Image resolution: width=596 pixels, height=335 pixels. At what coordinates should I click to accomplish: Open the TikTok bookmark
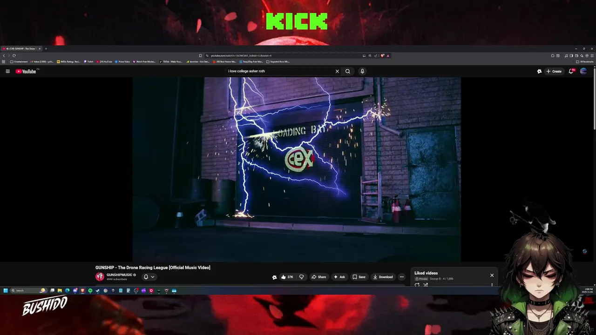[171, 61]
